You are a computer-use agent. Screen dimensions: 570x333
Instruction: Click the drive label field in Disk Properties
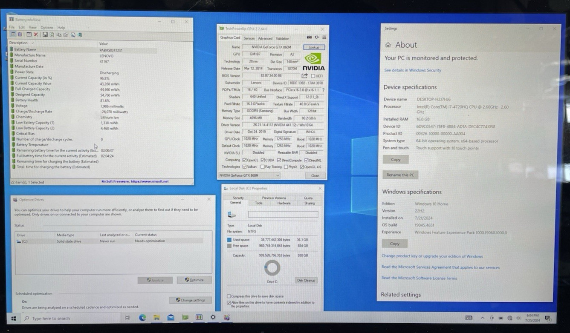[283, 215]
